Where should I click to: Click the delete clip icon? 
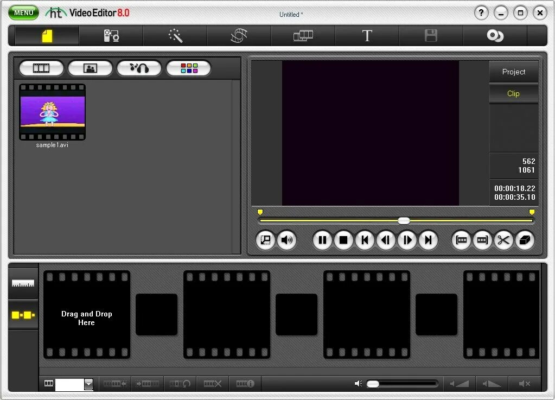[x=212, y=384]
